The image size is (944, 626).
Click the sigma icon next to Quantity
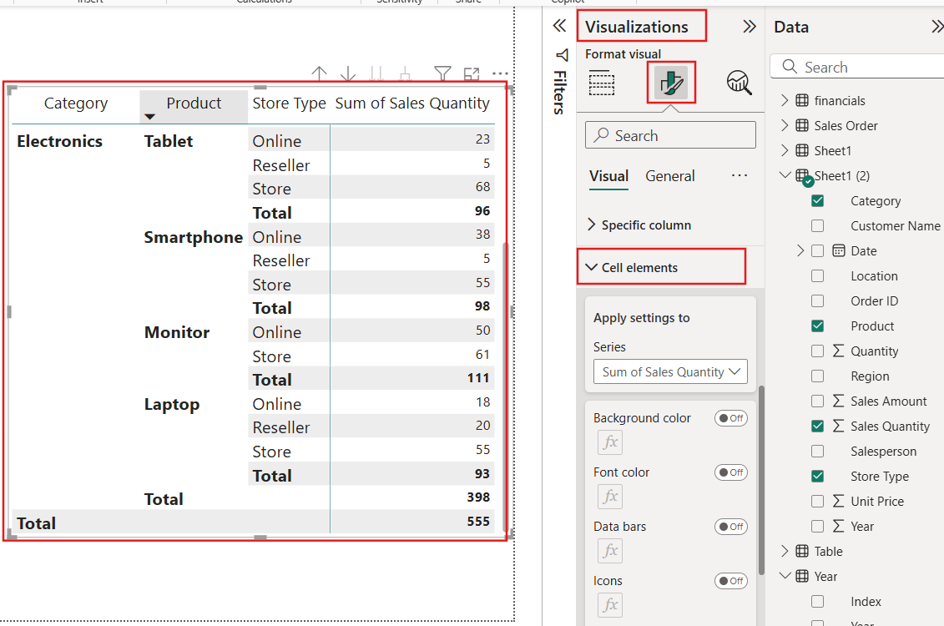coord(838,351)
